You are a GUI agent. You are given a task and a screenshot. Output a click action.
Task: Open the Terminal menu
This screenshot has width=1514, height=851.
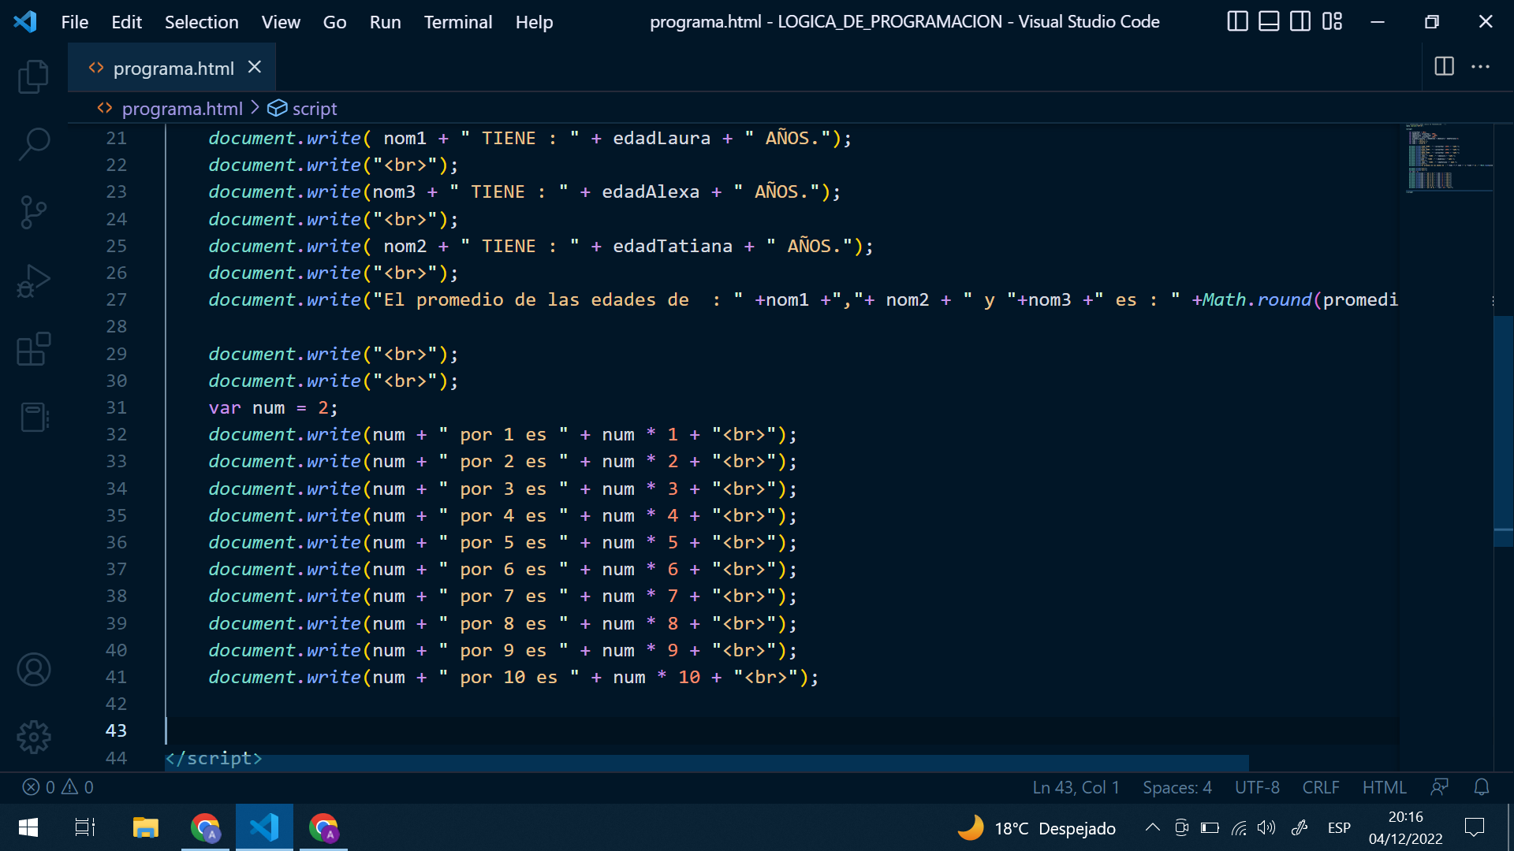458,22
